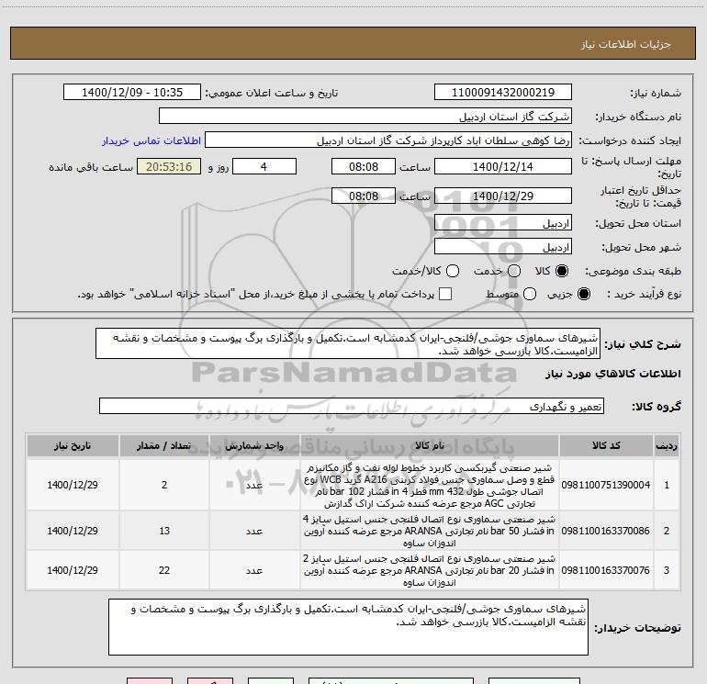Click the announcement date field 1400/12/09 - 10:35
The height and width of the screenshot is (684, 707).
132,93
